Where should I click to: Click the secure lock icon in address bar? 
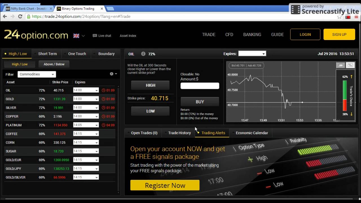[28, 16]
